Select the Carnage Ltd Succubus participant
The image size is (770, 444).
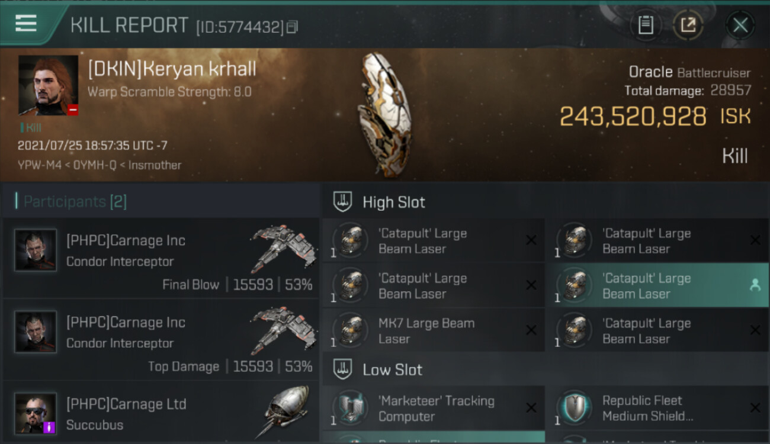(161, 413)
